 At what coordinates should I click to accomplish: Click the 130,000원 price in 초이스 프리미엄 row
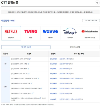tap(53, 59)
